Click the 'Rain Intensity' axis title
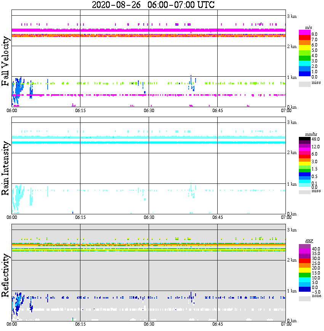Screen dimensions: 324x331 (5, 168)
